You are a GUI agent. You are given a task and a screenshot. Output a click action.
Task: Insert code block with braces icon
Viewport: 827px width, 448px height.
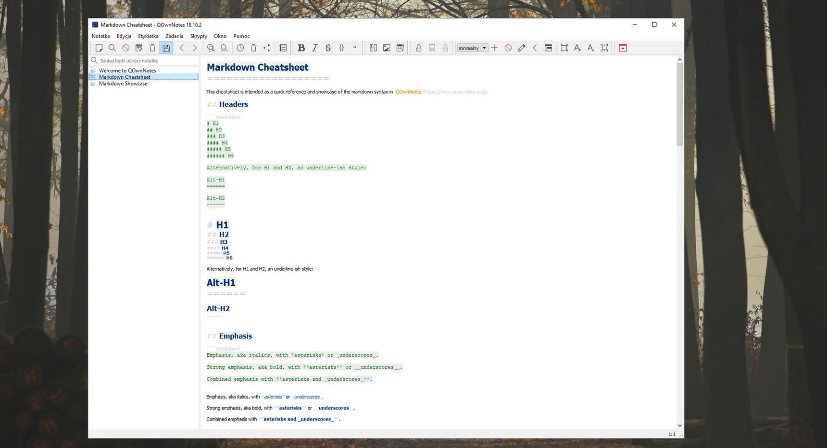[342, 48]
